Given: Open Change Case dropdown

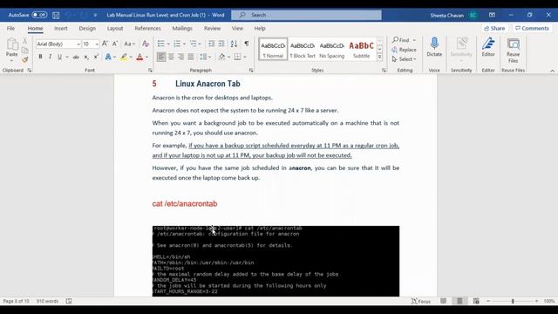Looking at the screenshot, I should (x=130, y=44).
